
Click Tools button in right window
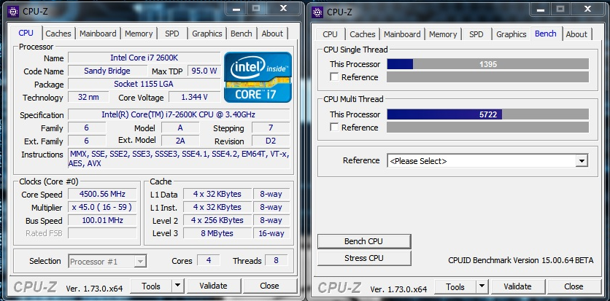coord(455,287)
